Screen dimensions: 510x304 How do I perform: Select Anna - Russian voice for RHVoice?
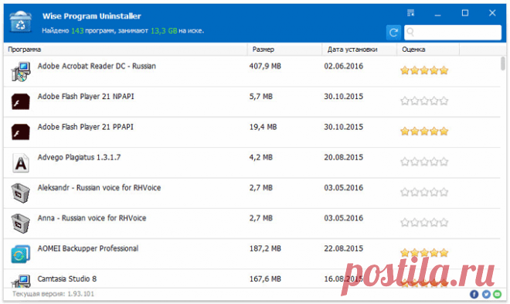pos(252,224)
